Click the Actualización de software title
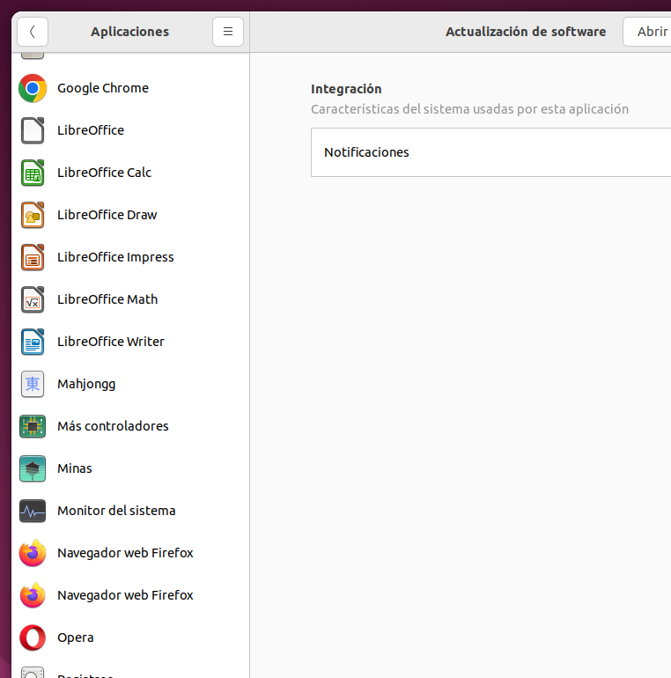The width and height of the screenshot is (671, 678). pyautogui.click(x=526, y=32)
